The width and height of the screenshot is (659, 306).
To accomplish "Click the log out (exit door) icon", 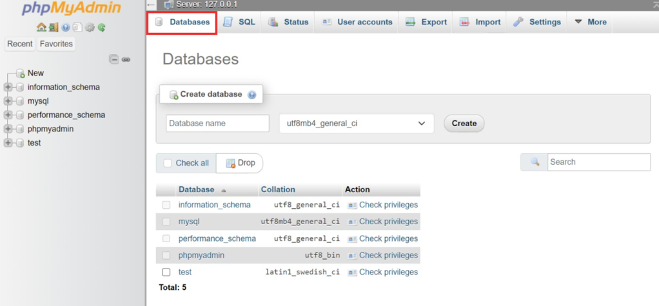I will (54, 28).
